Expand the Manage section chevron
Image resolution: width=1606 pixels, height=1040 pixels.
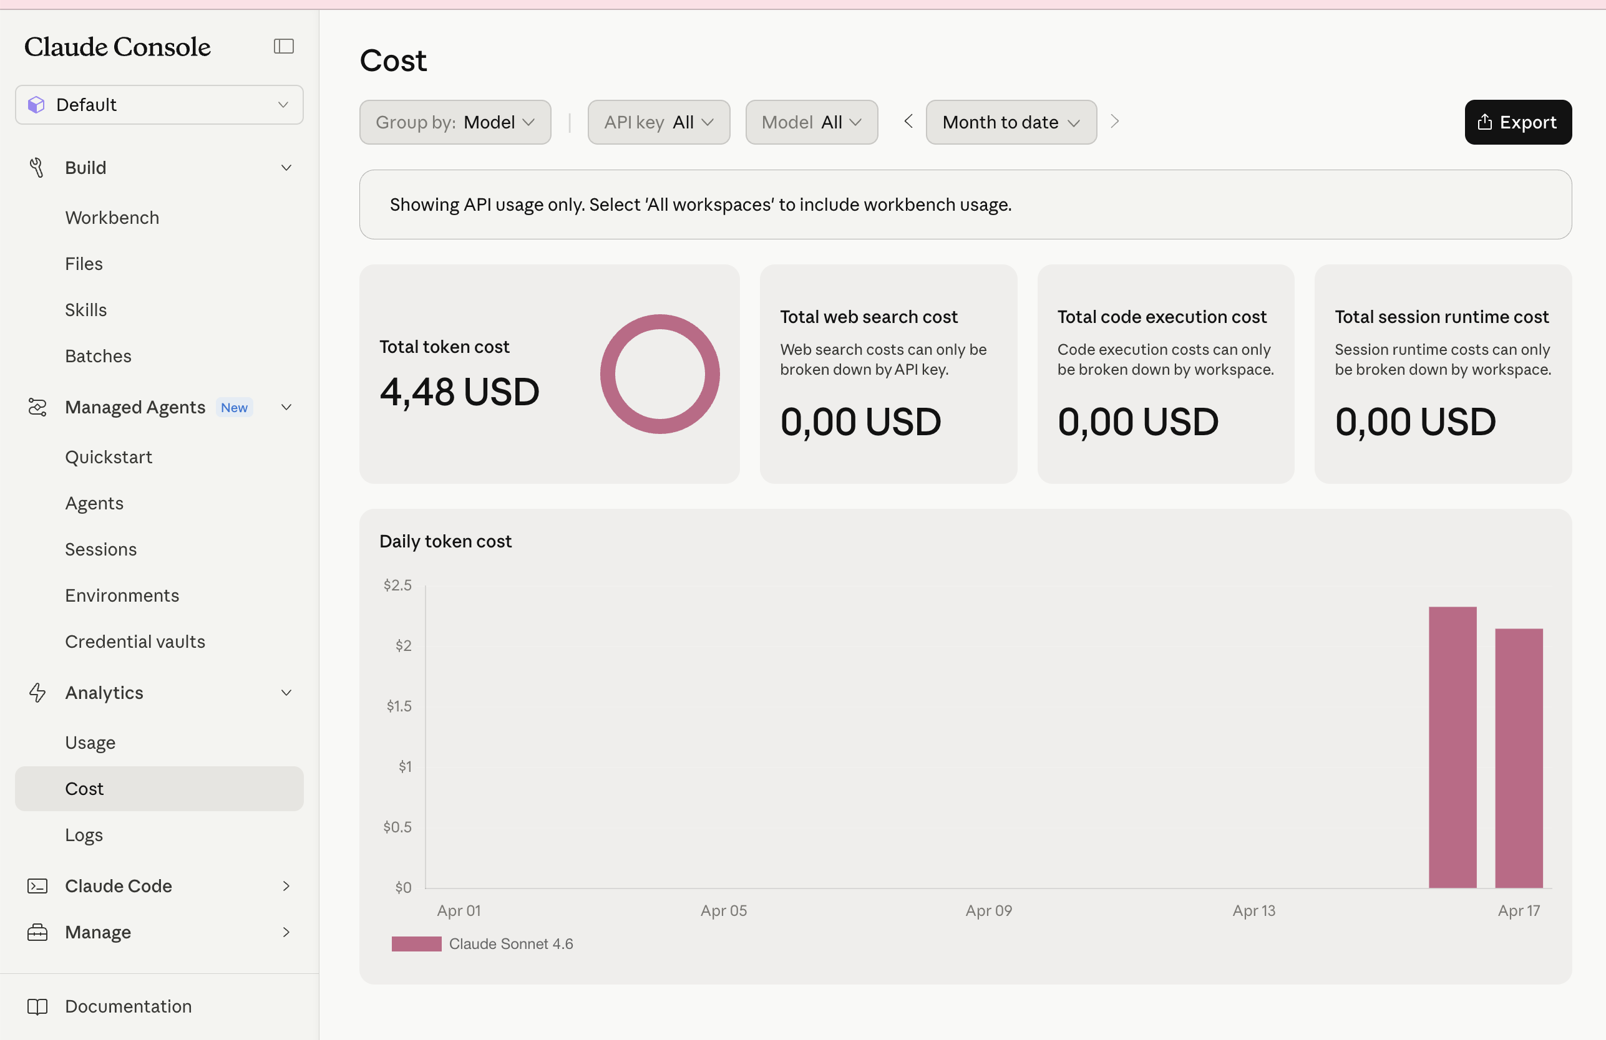(286, 932)
